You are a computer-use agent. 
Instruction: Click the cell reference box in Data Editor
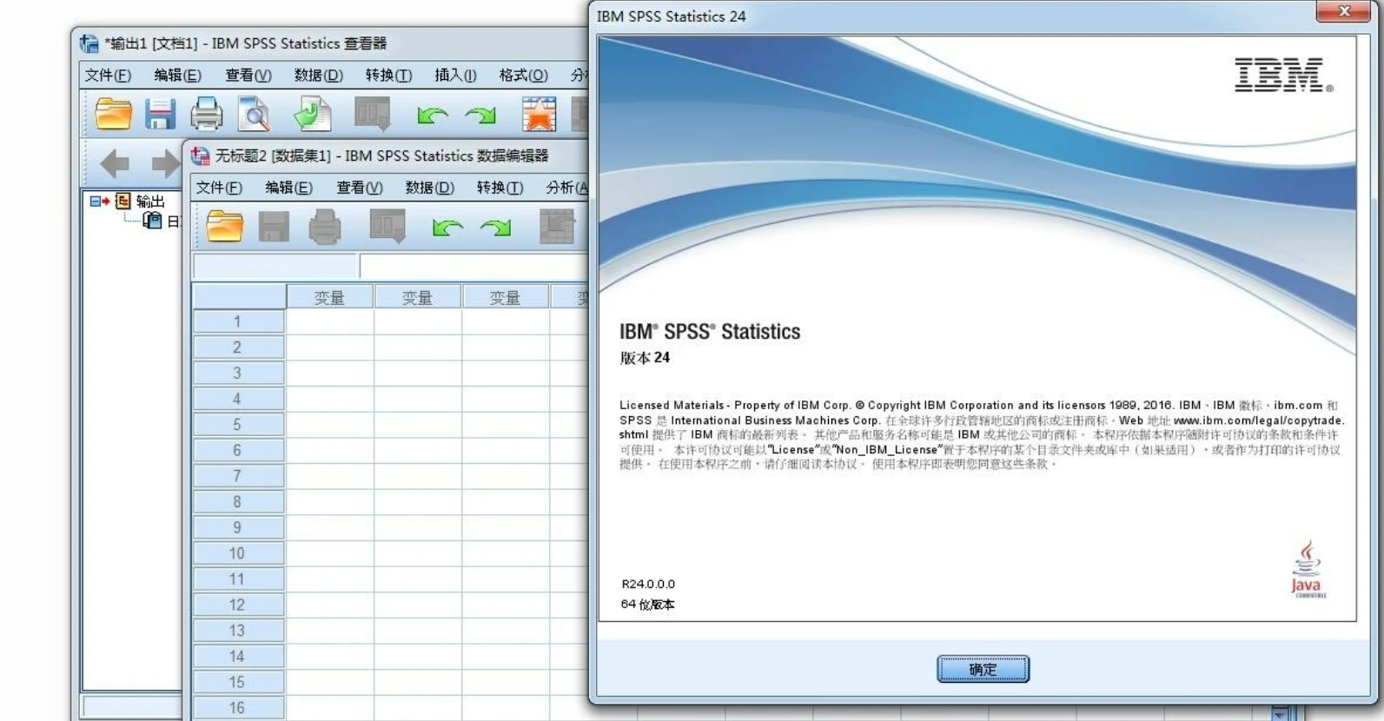[x=275, y=266]
